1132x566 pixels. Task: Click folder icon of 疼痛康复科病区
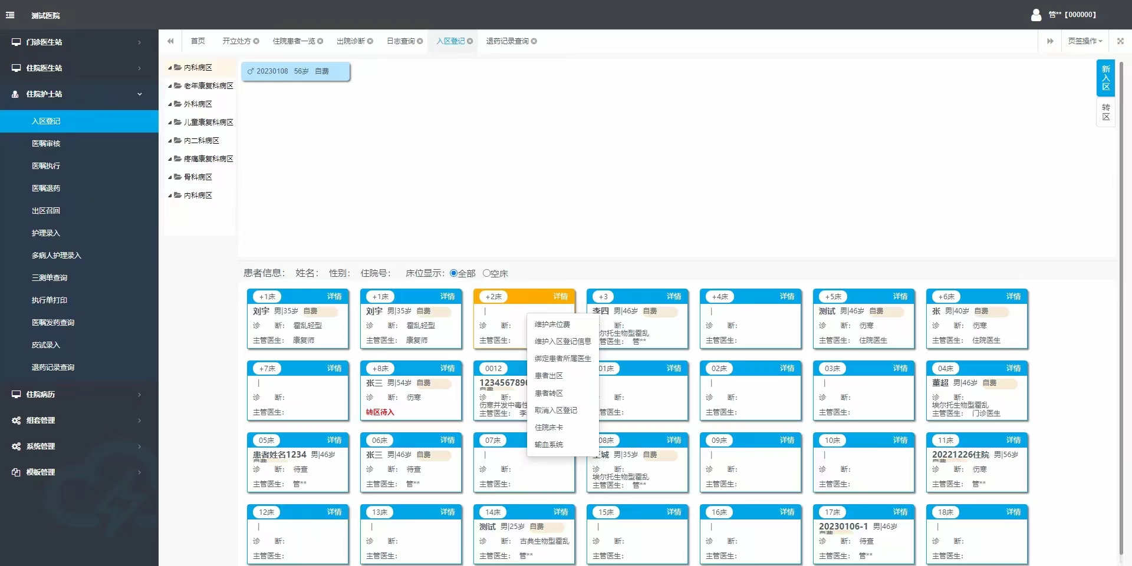[177, 159]
